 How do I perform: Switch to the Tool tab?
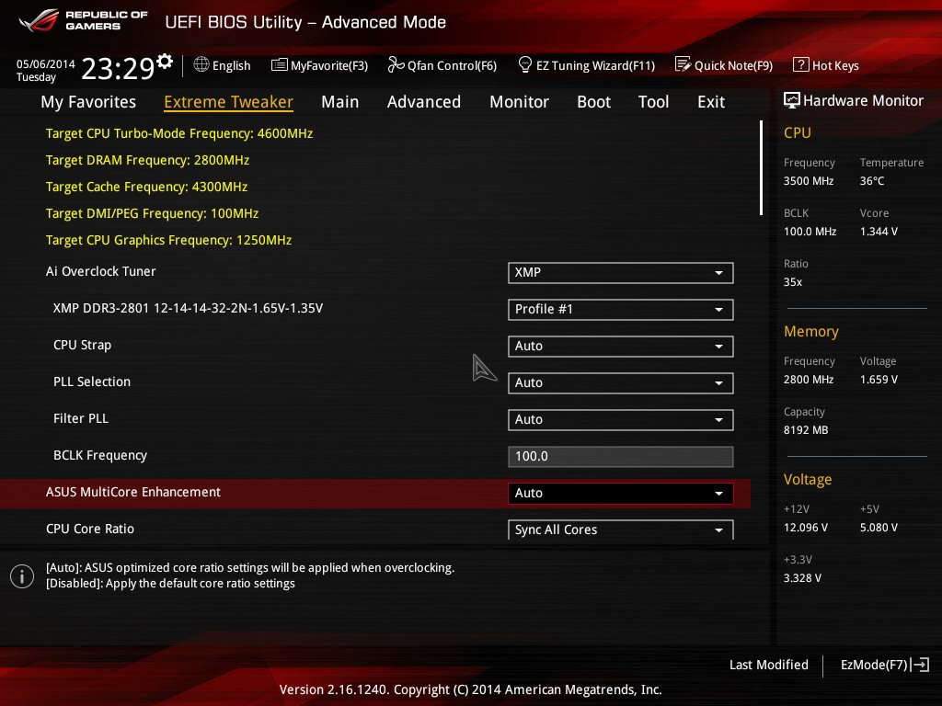654,102
